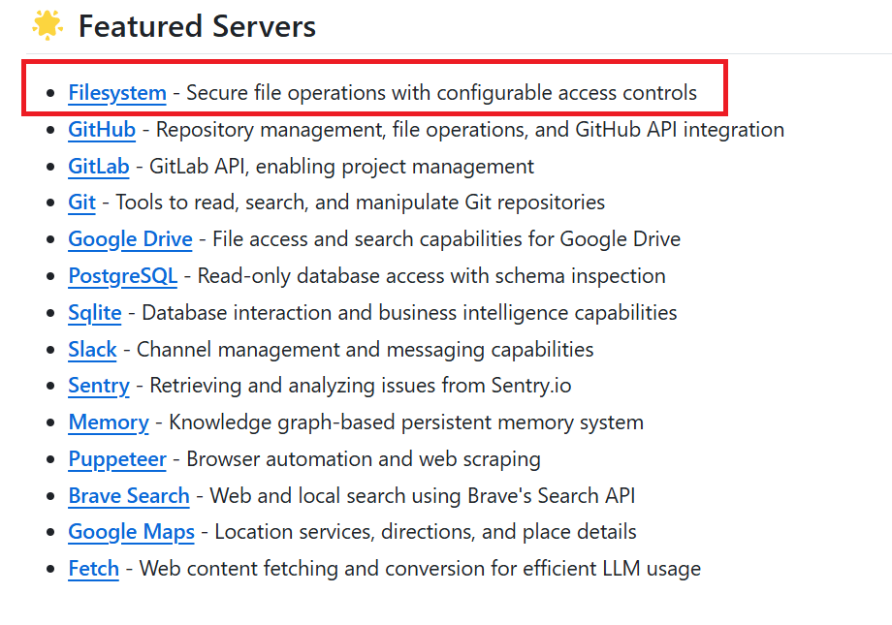Image resolution: width=892 pixels, height=625 pixels.
Task: Click the star emoji beside Featured Servers
Action: [x=48, y=25]
